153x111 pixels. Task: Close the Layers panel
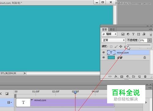click(x=151, y=26)
